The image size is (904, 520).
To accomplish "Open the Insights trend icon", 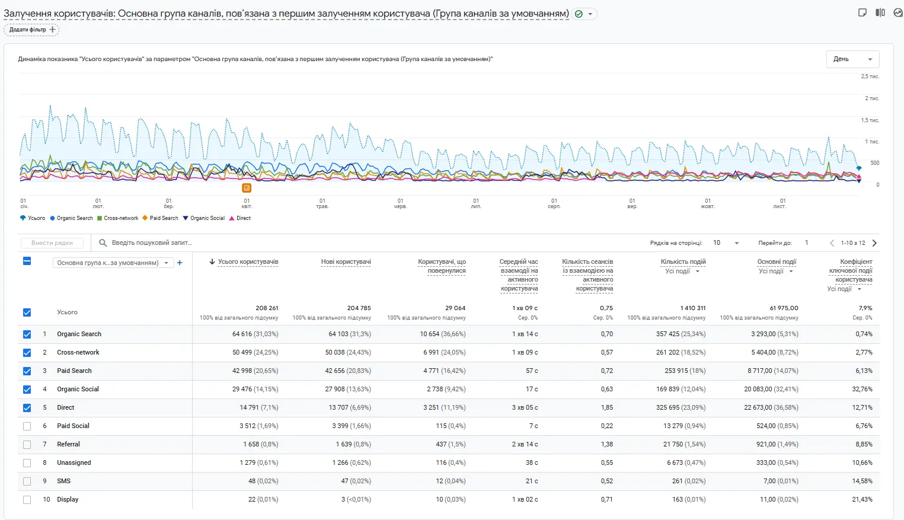I will (x=897, y=12).
